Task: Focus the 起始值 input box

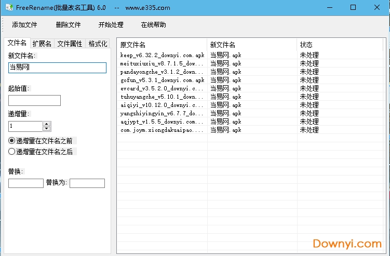Action: pos(34,100)
